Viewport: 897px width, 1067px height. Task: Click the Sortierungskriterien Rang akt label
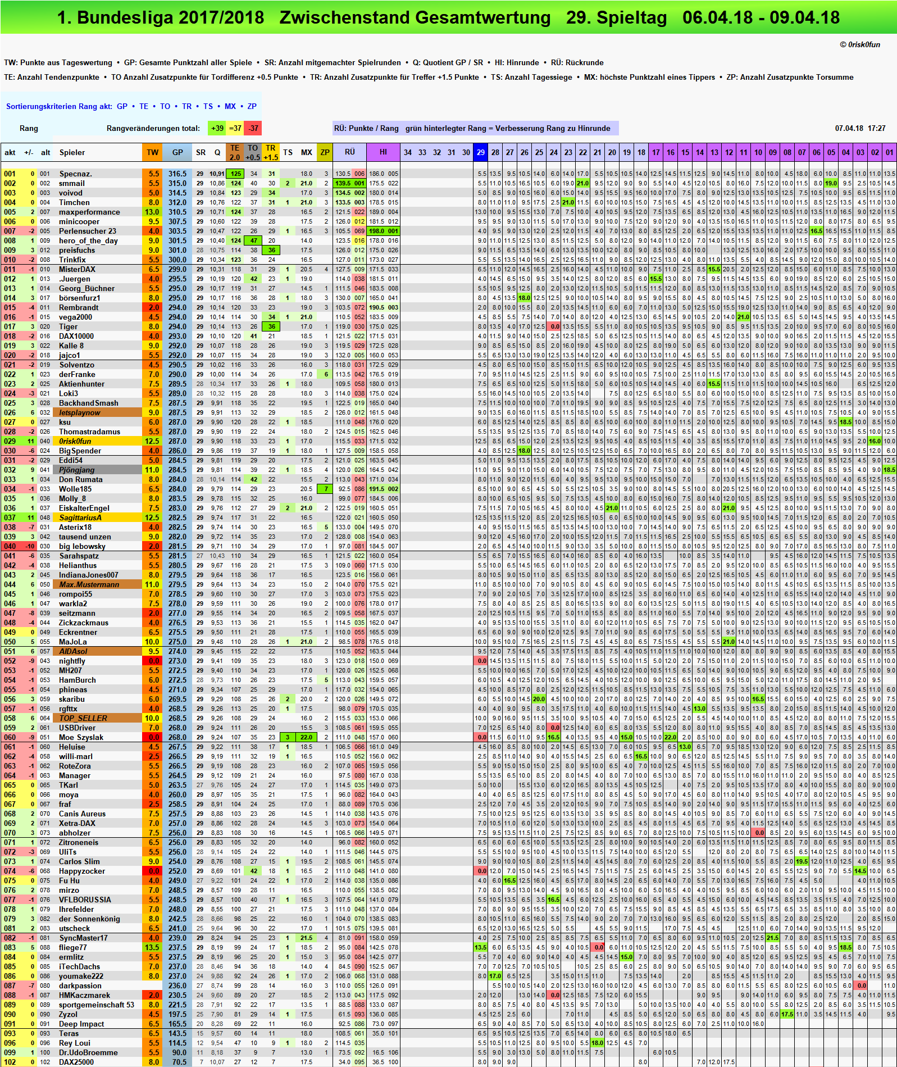tap(59, 106)
